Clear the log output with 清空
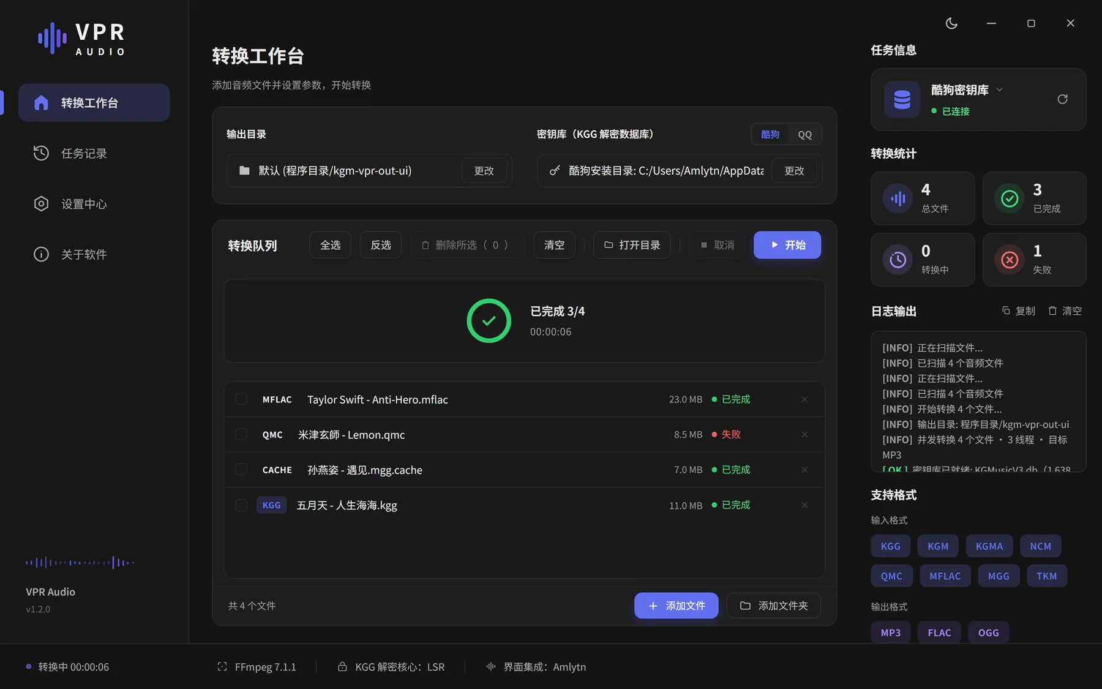The image size is (1102, 689). coord(1065,311)
